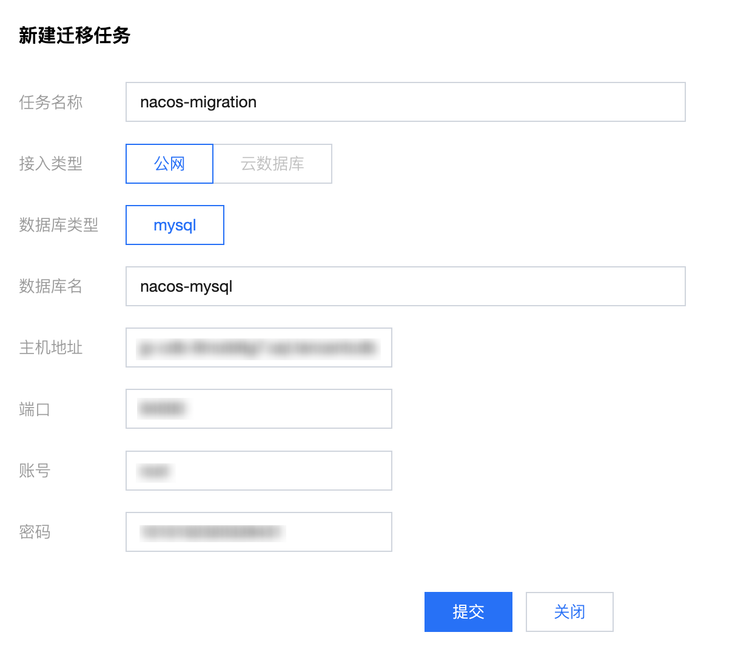Image resolution: width=752 pixels, height=655 pixels.
Task: Click the 端口 label text
Action: tap(35, 409)
